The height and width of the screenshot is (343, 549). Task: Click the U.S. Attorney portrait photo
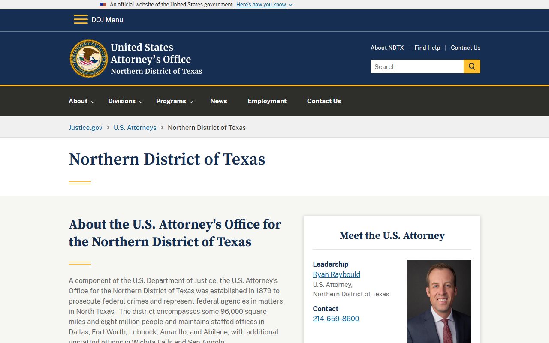439,301
